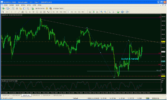Switch chart to M15 timeframe
167x100 pixels.
(x=61, y=12)
